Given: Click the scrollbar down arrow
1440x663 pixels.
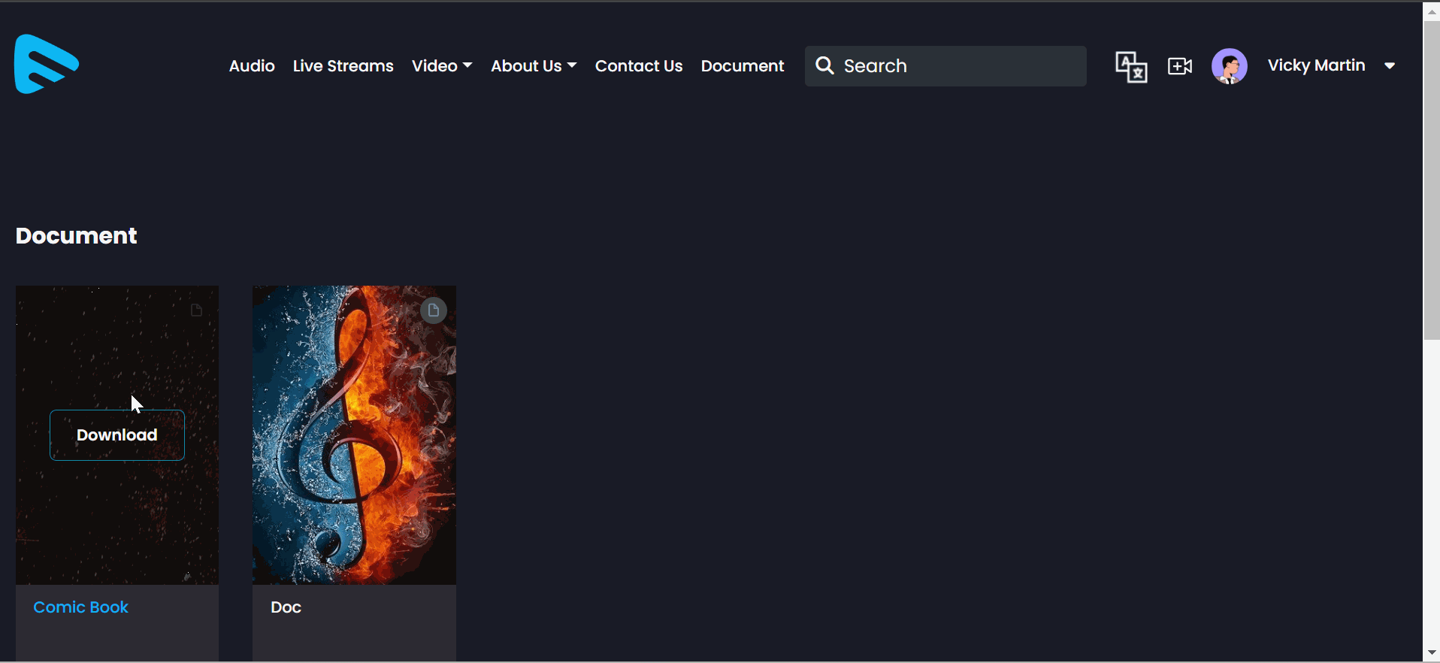Looking at the screenshot, I should tap(1431, 652).
